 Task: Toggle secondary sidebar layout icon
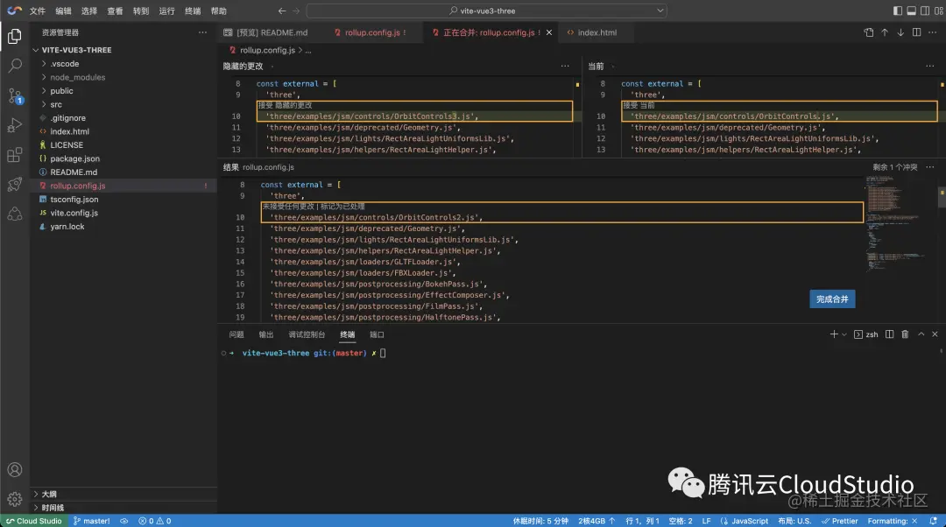pos(925,11)
